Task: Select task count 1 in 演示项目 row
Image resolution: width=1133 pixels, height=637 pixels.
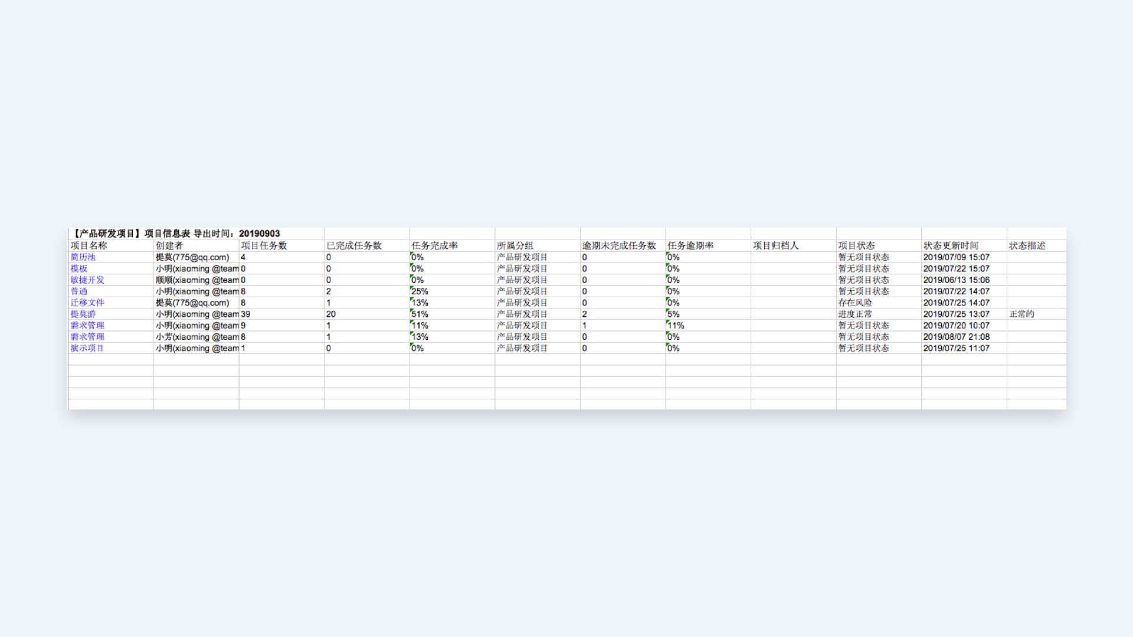Action: 281,349
